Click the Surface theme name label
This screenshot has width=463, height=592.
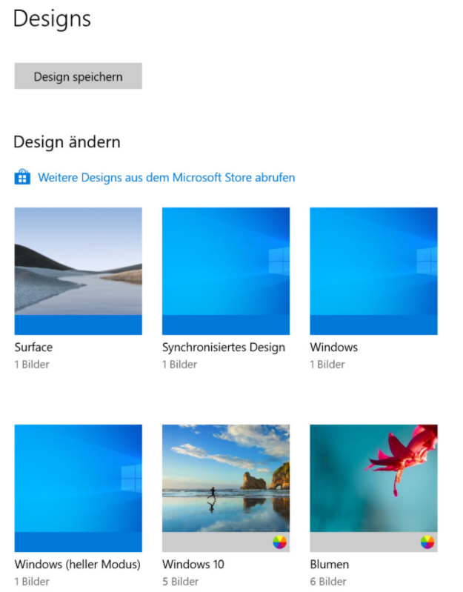coord(33,347)
